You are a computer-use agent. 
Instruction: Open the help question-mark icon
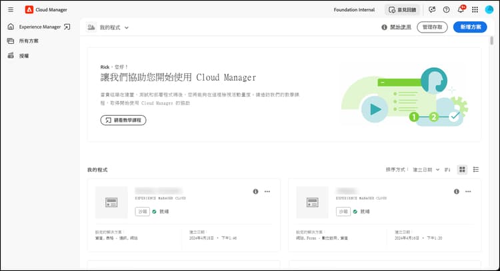click(446, 9)
